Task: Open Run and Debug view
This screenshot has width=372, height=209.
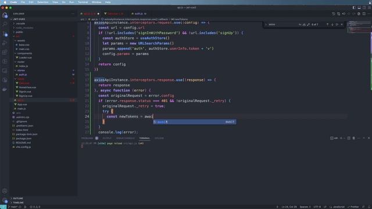Action: [5, 43]
